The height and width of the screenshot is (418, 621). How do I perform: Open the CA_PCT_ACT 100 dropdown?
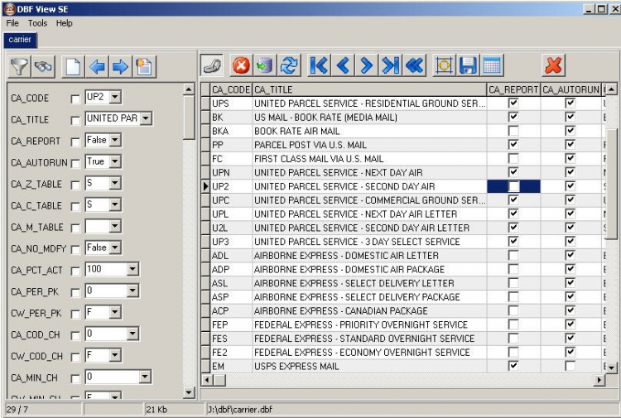[x=132, y=269]
